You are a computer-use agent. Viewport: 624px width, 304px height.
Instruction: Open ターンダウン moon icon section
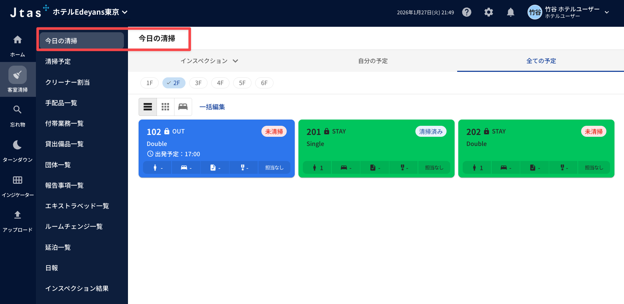[x=18, y=151]
